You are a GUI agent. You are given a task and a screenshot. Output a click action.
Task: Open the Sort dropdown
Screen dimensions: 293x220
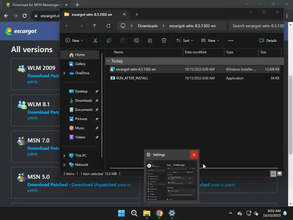(x=185, y=40)
